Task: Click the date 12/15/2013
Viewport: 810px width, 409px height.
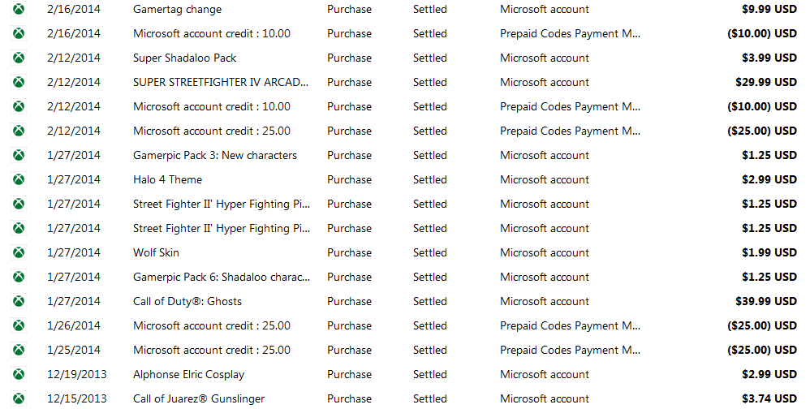Action: pos(77,398)
